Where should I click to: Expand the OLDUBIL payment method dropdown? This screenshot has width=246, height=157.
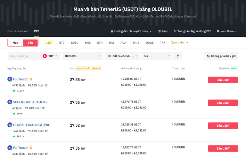(83, 56)
